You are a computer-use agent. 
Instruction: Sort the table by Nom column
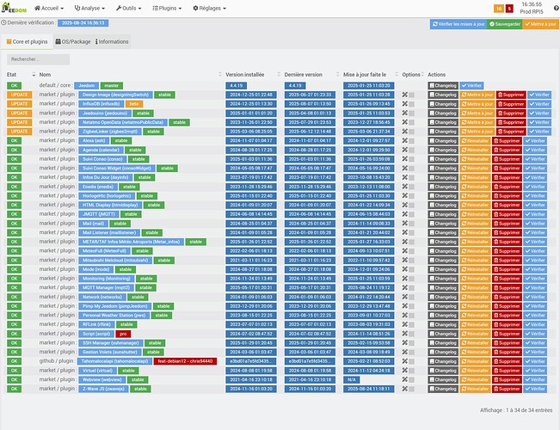[x=131, y=74]
